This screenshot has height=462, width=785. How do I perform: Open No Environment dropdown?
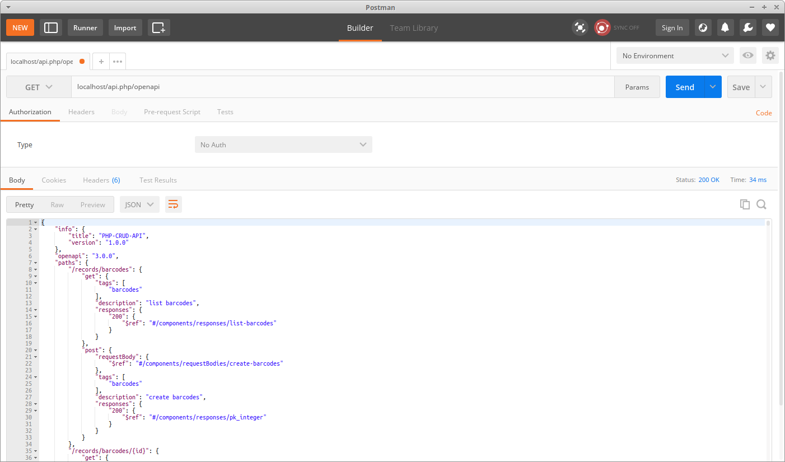(x=675, y=55)
